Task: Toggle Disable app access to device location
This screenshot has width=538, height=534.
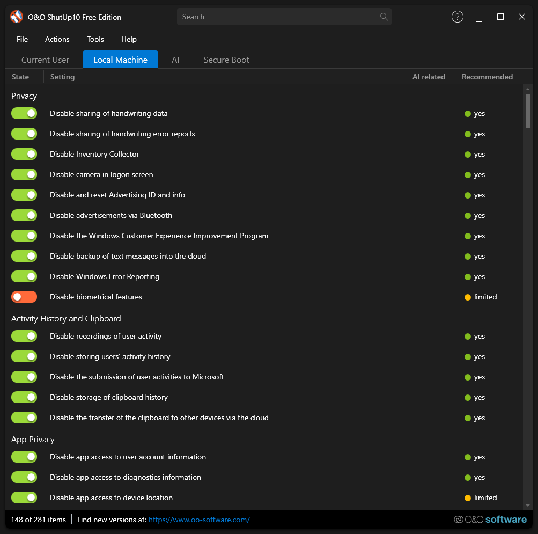Action: 24,498
